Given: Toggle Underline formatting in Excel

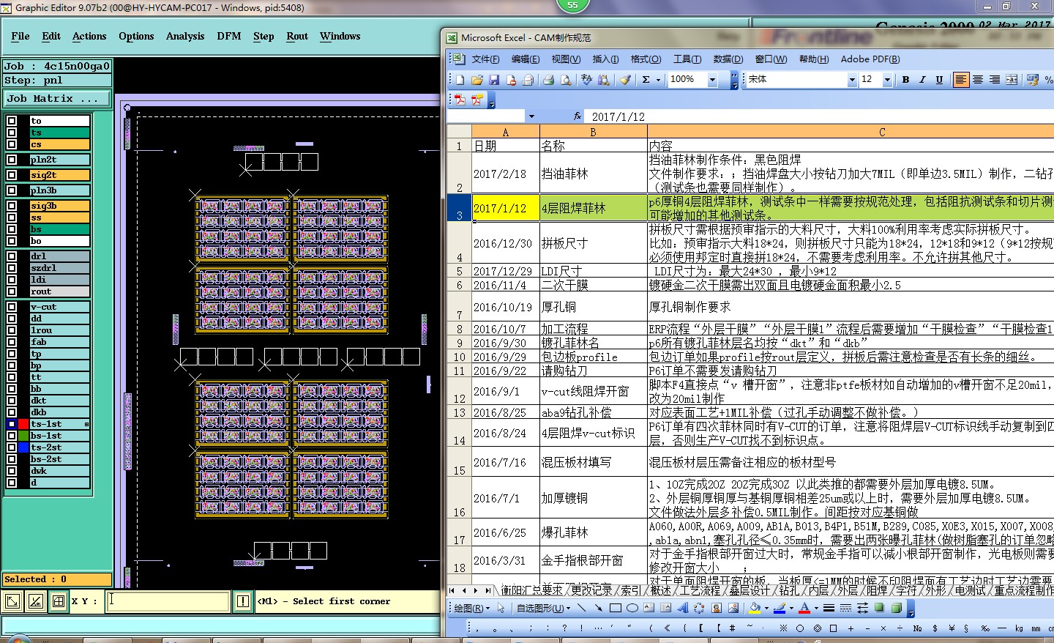Looking at the screenshot, I should 939,80.
